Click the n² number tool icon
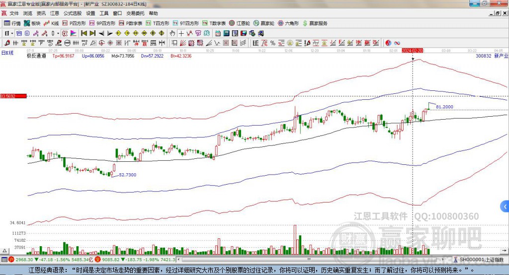 coord(85,43)
